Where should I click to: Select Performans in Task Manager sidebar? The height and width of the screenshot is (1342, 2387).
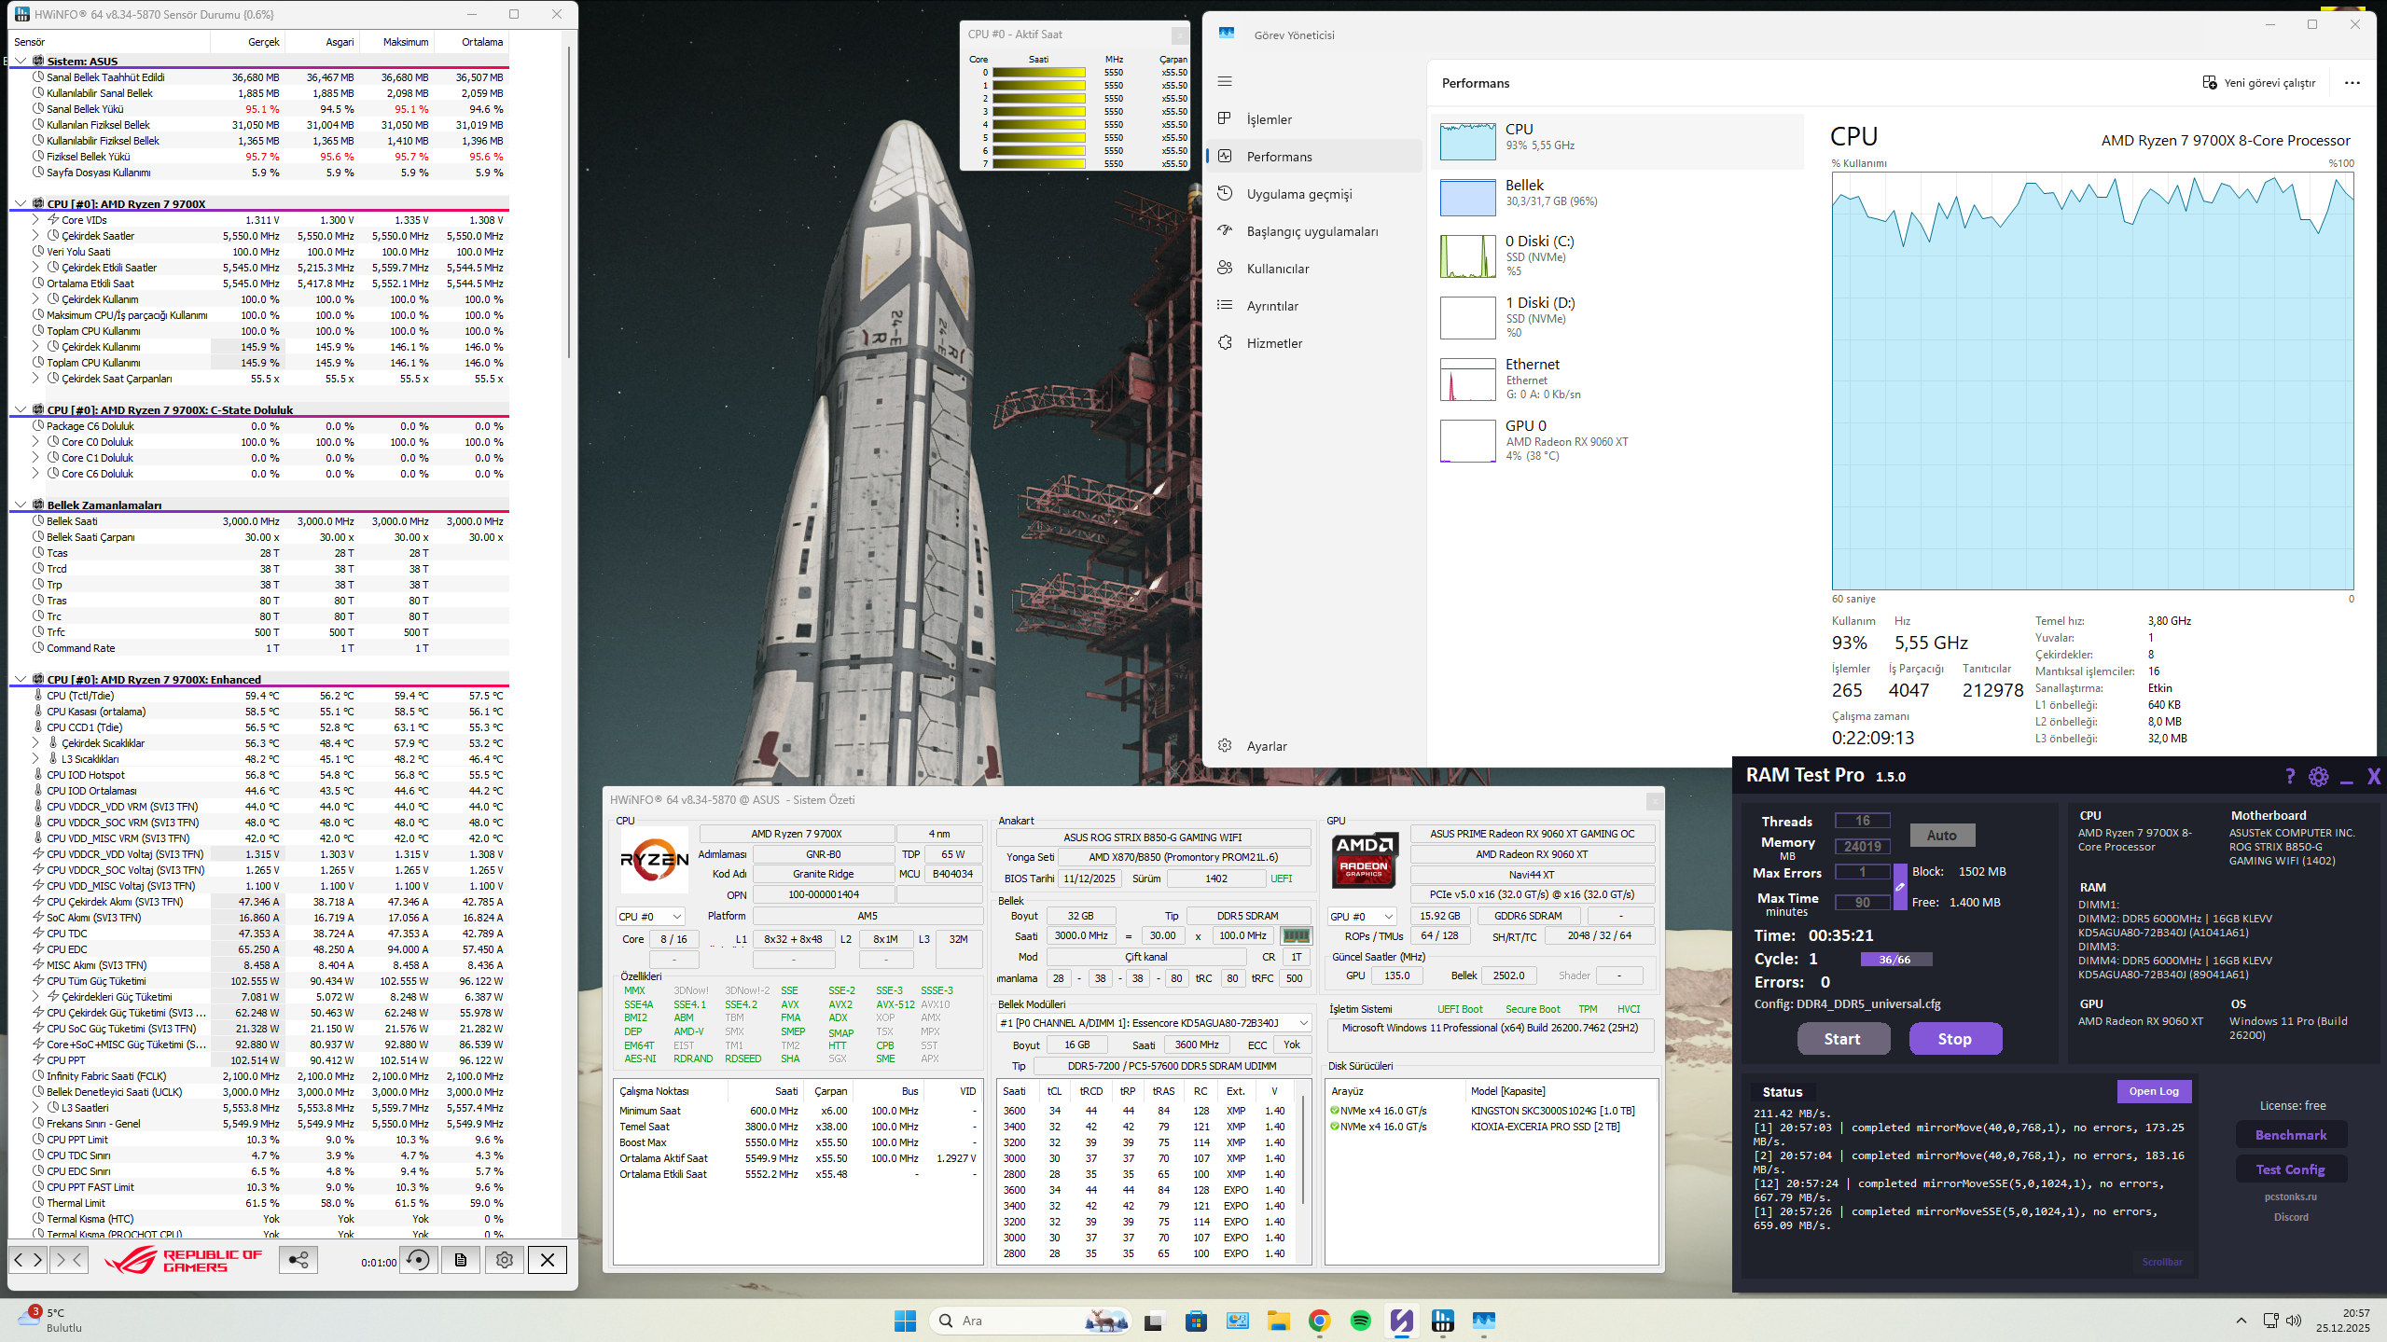click(1313, 157)
